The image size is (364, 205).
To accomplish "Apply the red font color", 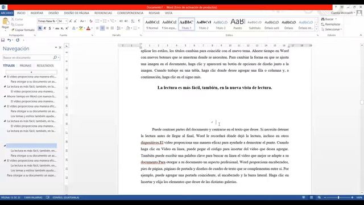I will 88,28.
